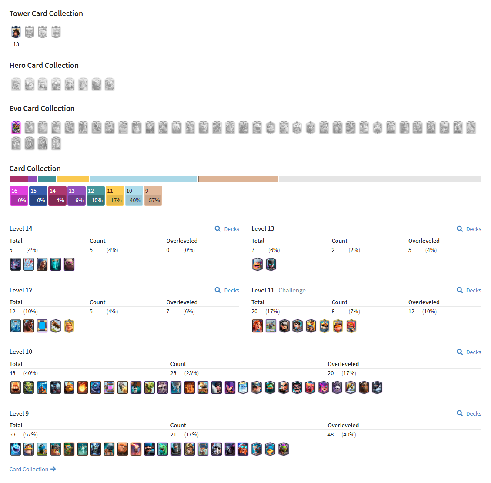This screenshot has width=491, height=483.
Task: Choose the Bandit card in Level 11
Action: 284,326
